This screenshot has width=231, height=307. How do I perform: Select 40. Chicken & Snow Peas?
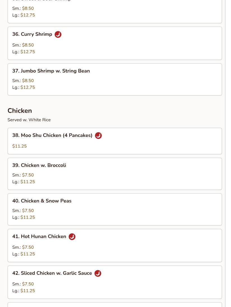point(42,201)
